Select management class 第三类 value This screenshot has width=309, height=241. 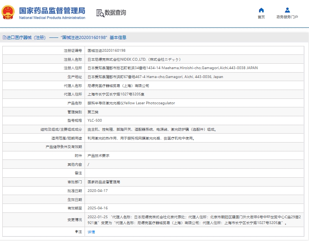tap(93, 112)
